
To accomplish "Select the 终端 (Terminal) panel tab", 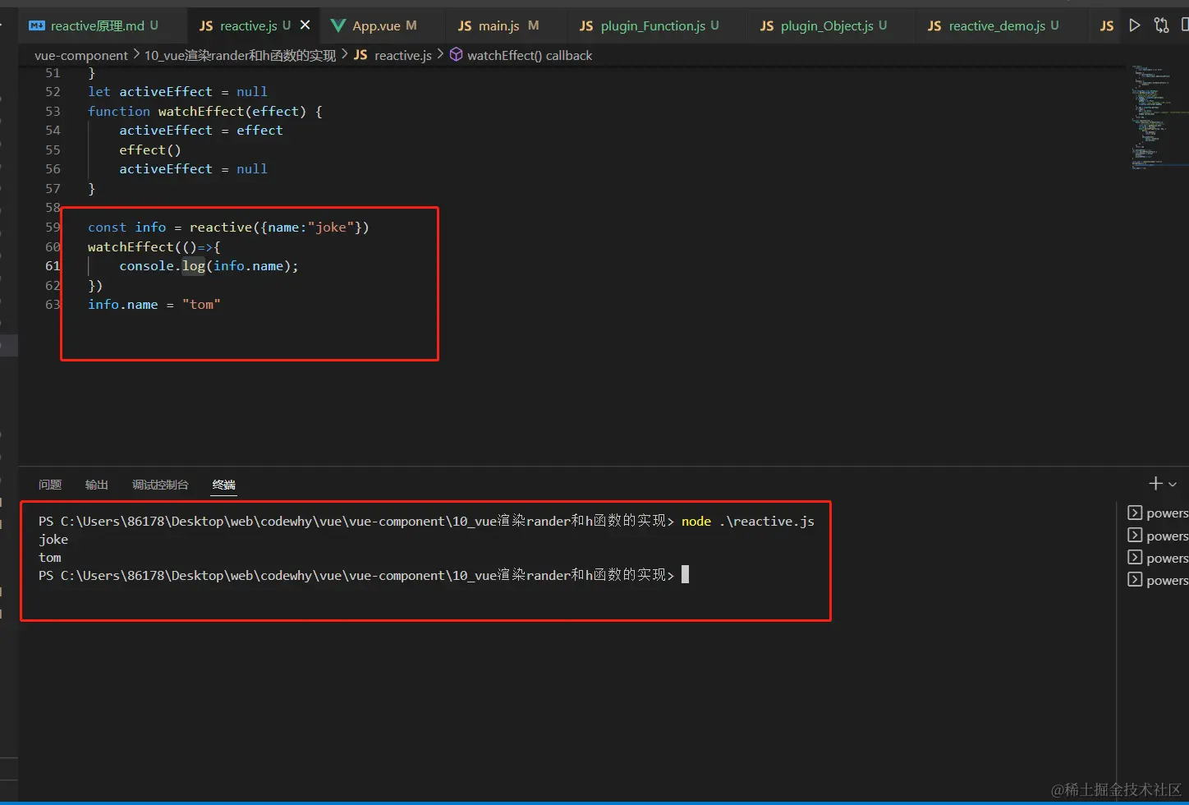I will (224, 485).
